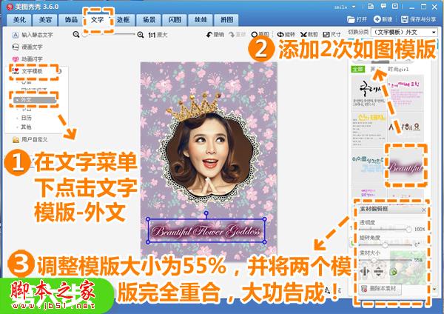Select 日历 template category

(27, 118)
